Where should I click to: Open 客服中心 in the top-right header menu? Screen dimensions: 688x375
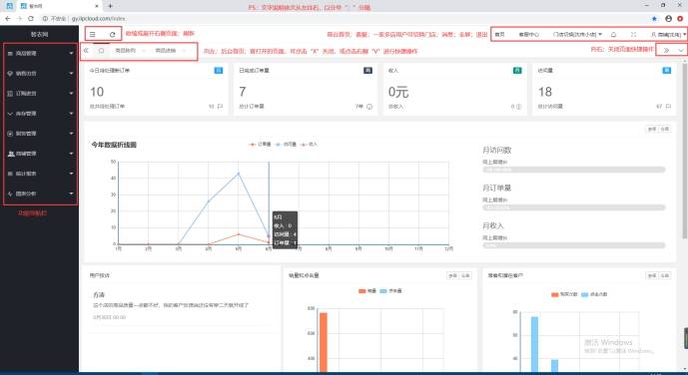tap(528, 34)
